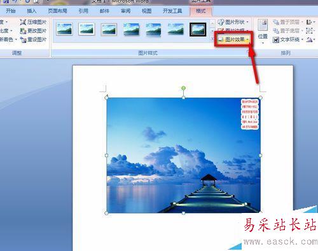Click Send to Back (置于底层)

pos(286,31)
